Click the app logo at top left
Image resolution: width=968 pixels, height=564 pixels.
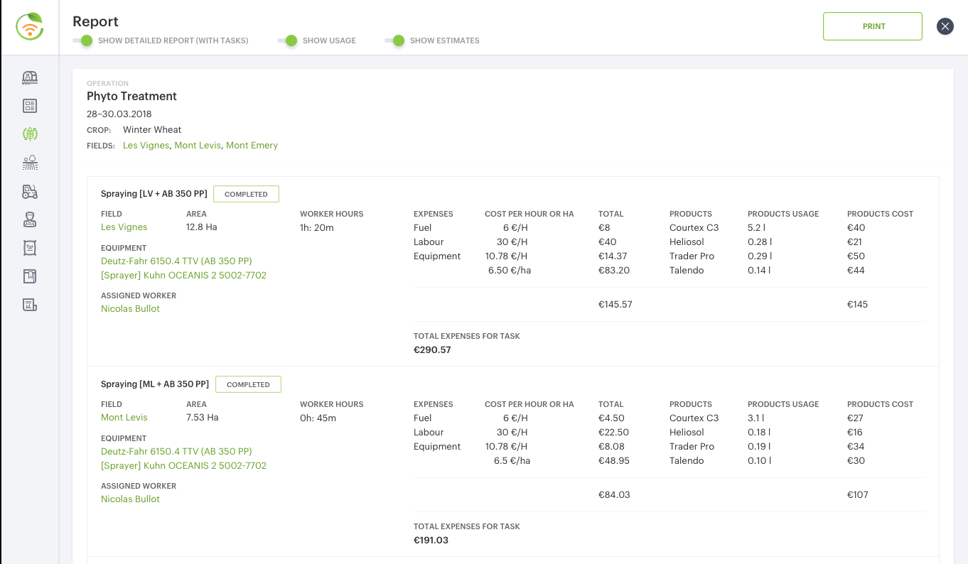30,27
